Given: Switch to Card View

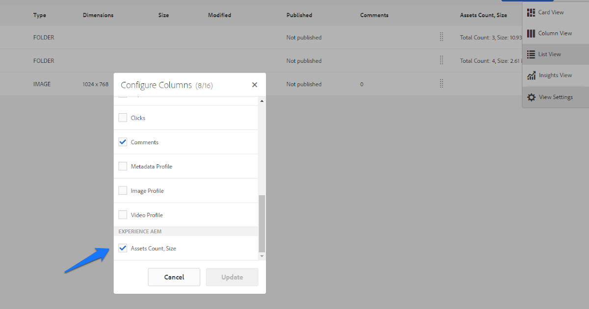Looking at the screenshot, I should 550,12.
